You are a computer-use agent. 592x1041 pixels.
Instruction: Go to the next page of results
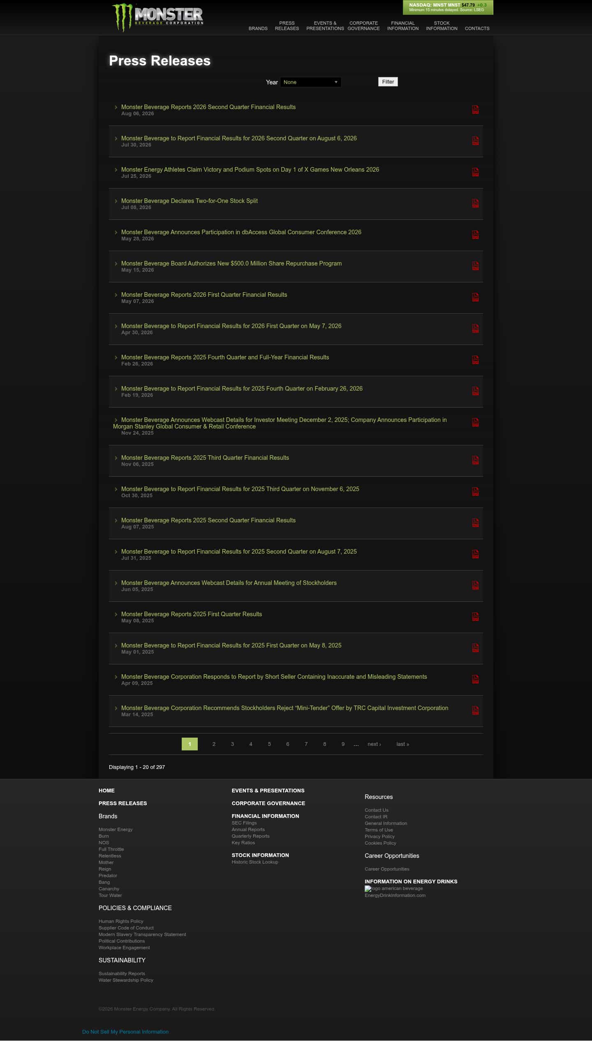click(374, 744)
